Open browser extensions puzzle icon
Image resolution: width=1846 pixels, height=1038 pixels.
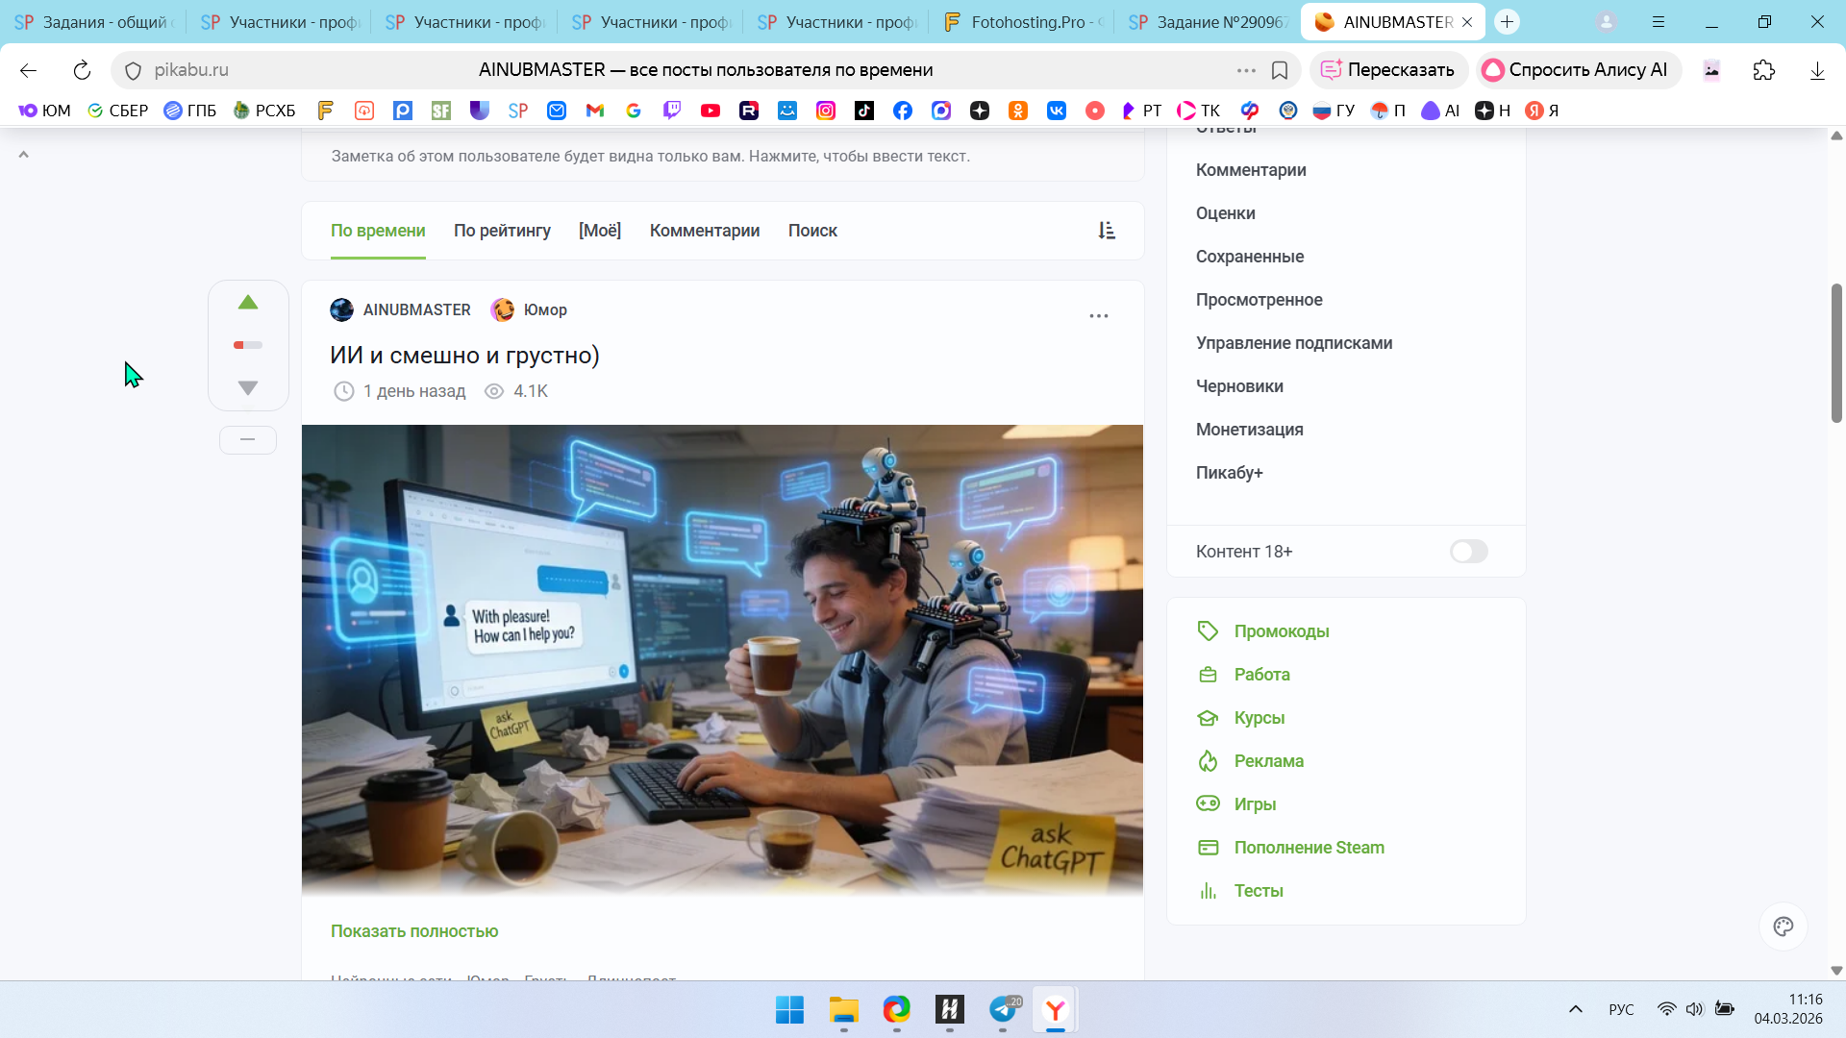point(1764,70)
